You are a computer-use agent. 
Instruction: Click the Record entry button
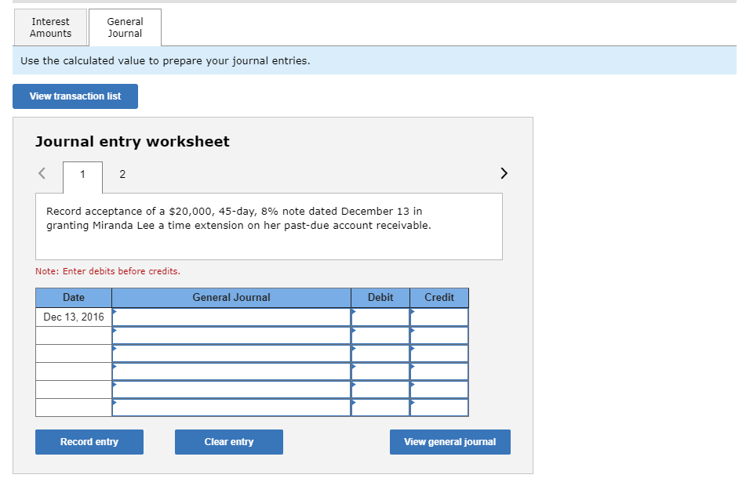click(x=89, y=442)
